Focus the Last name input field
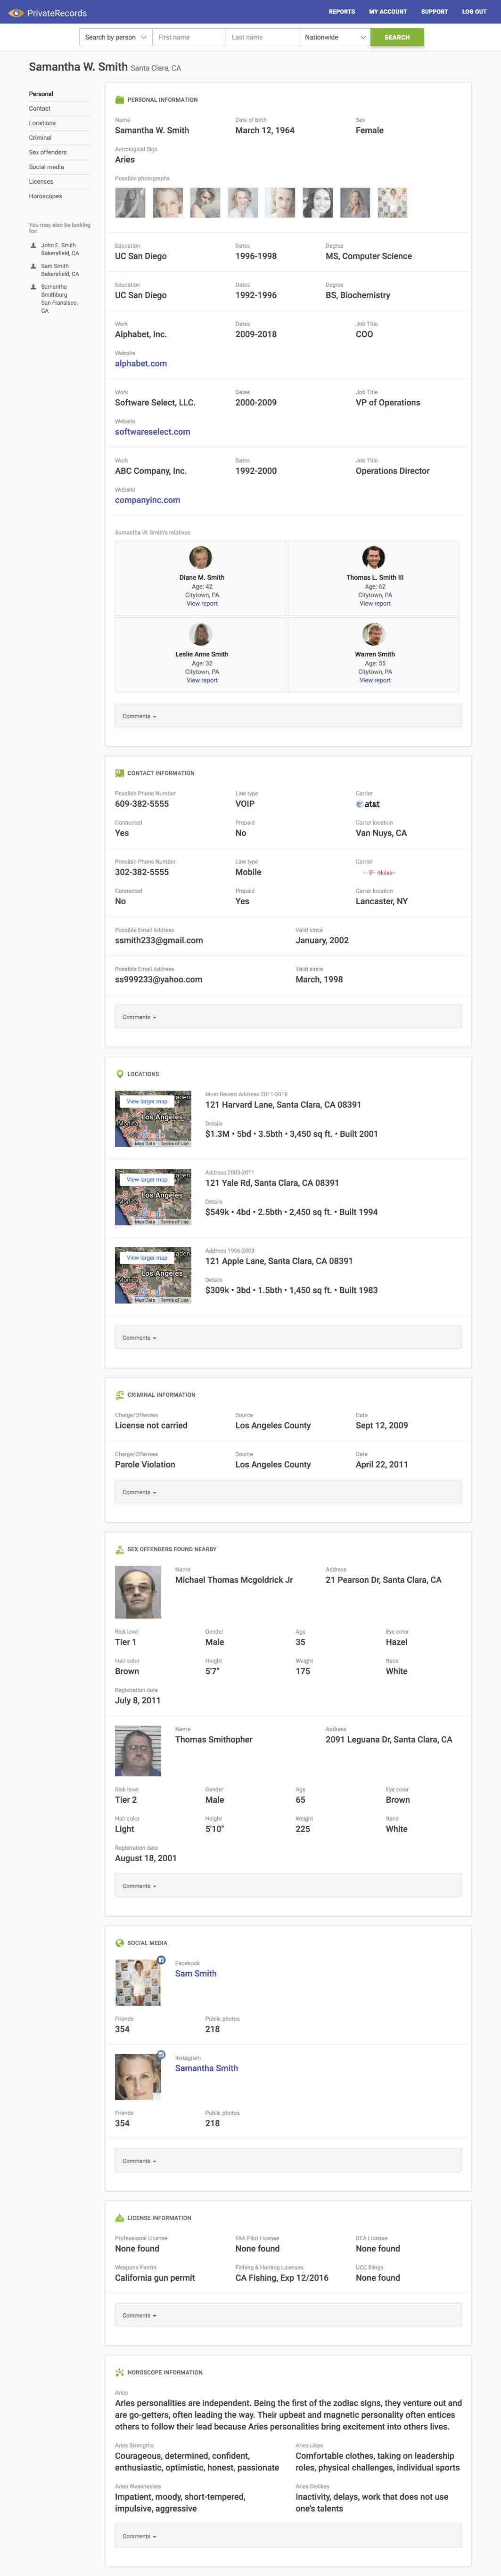Image resolution: width=501 pixels, height=2576 pixels. coord(262,37)
